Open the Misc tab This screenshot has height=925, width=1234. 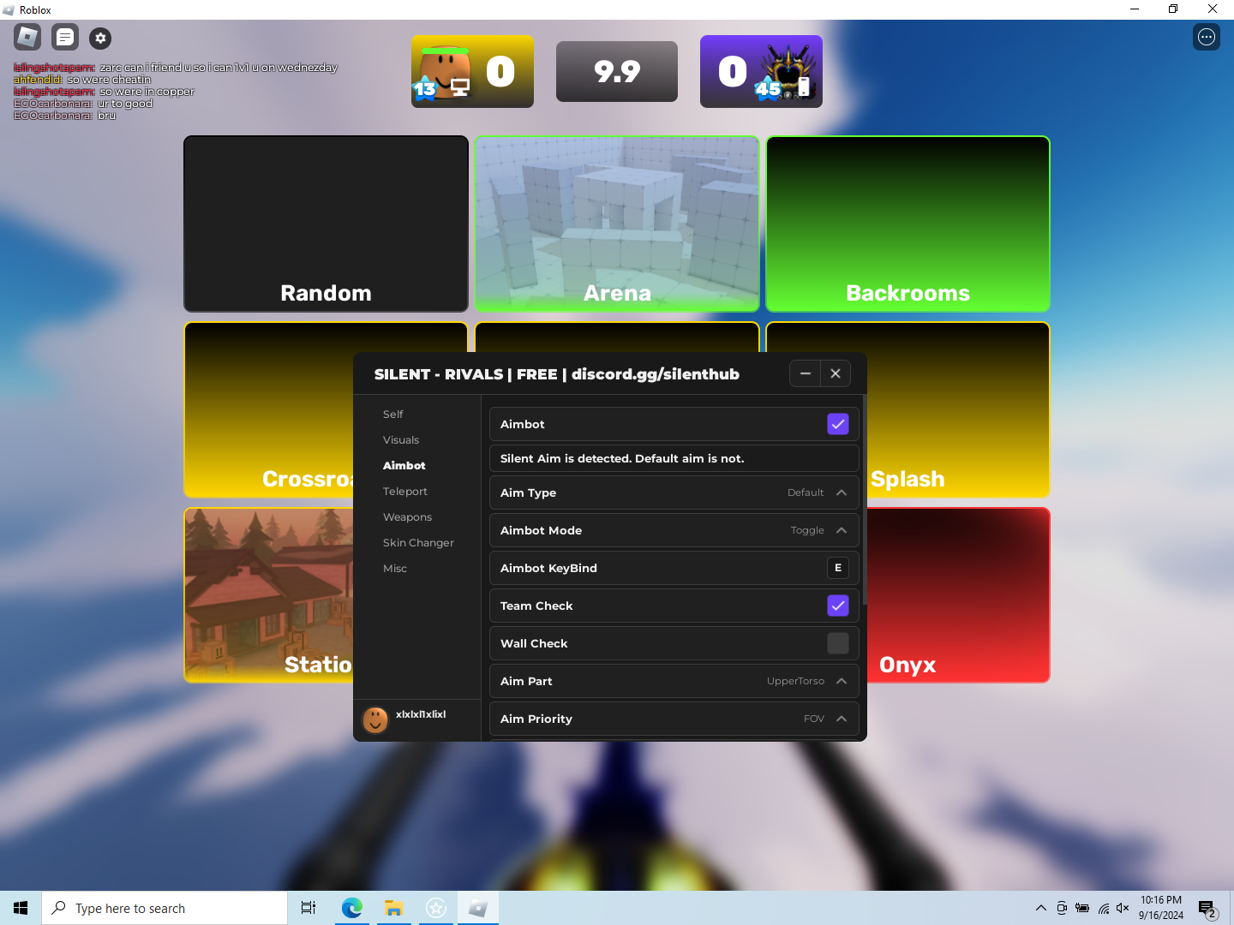click(x=395, y=569)
